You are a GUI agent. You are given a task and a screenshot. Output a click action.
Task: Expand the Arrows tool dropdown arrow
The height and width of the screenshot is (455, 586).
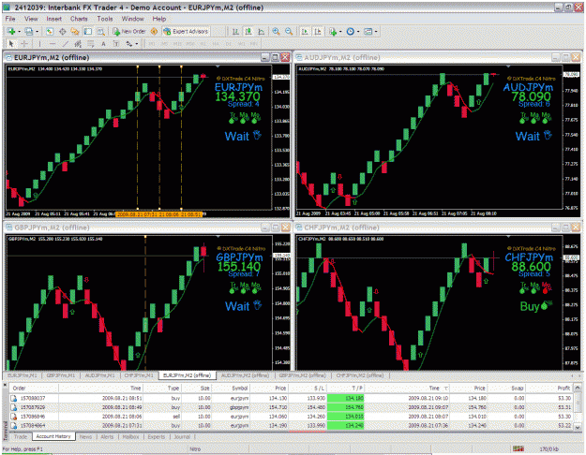(136, 44)
